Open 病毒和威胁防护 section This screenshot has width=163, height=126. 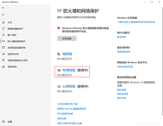point(15,29)
